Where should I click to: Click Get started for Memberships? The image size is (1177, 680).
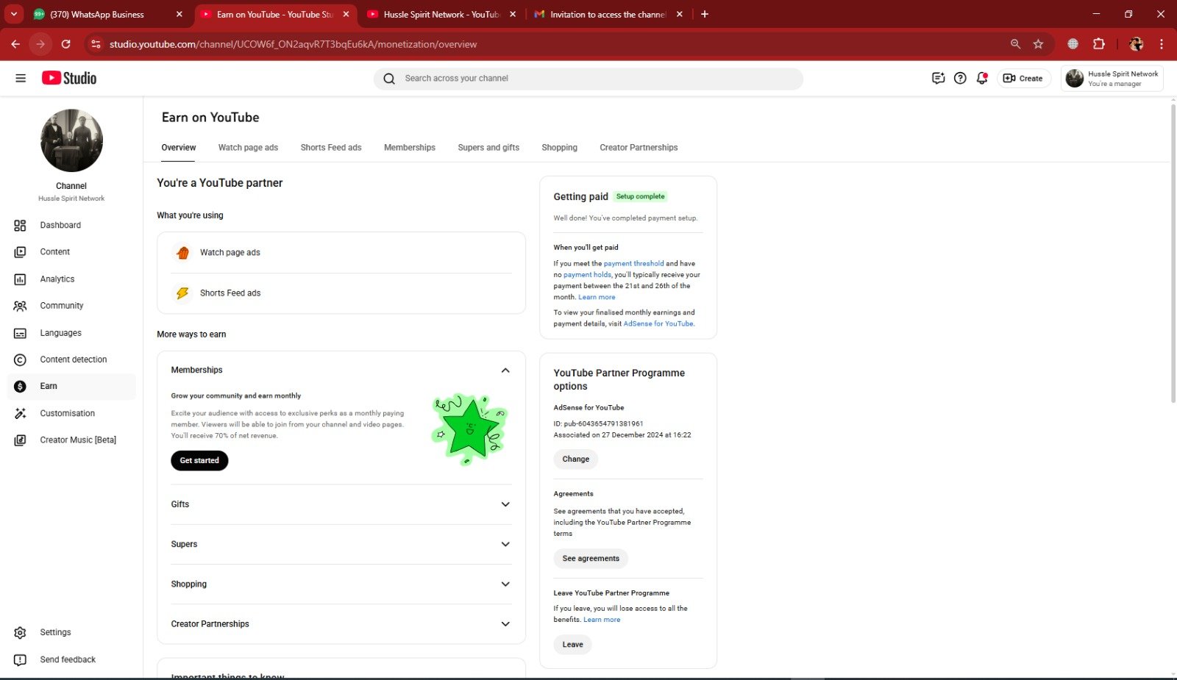click(x=199, y=460)
